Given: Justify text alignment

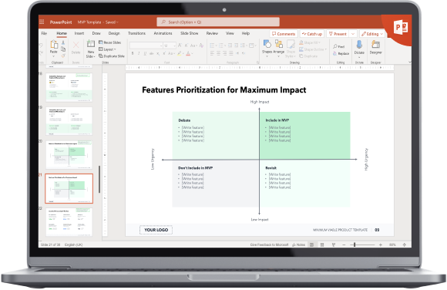Looking at the screenshot, I should click(231, 53).
